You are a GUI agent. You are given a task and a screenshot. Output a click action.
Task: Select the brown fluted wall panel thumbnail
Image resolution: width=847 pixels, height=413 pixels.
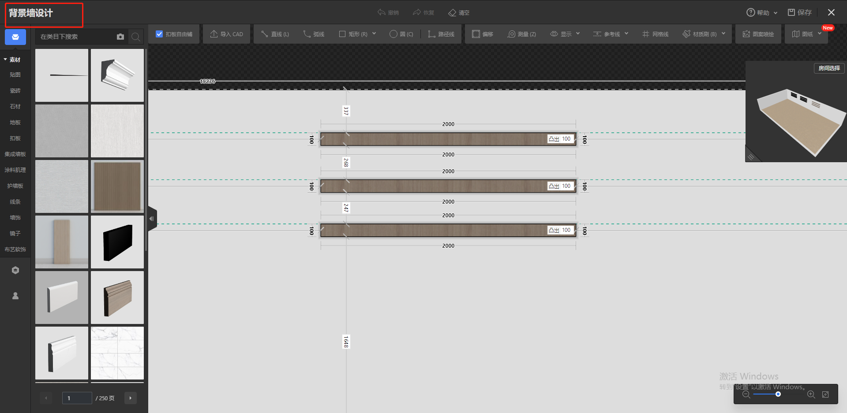tap(117, 186)
